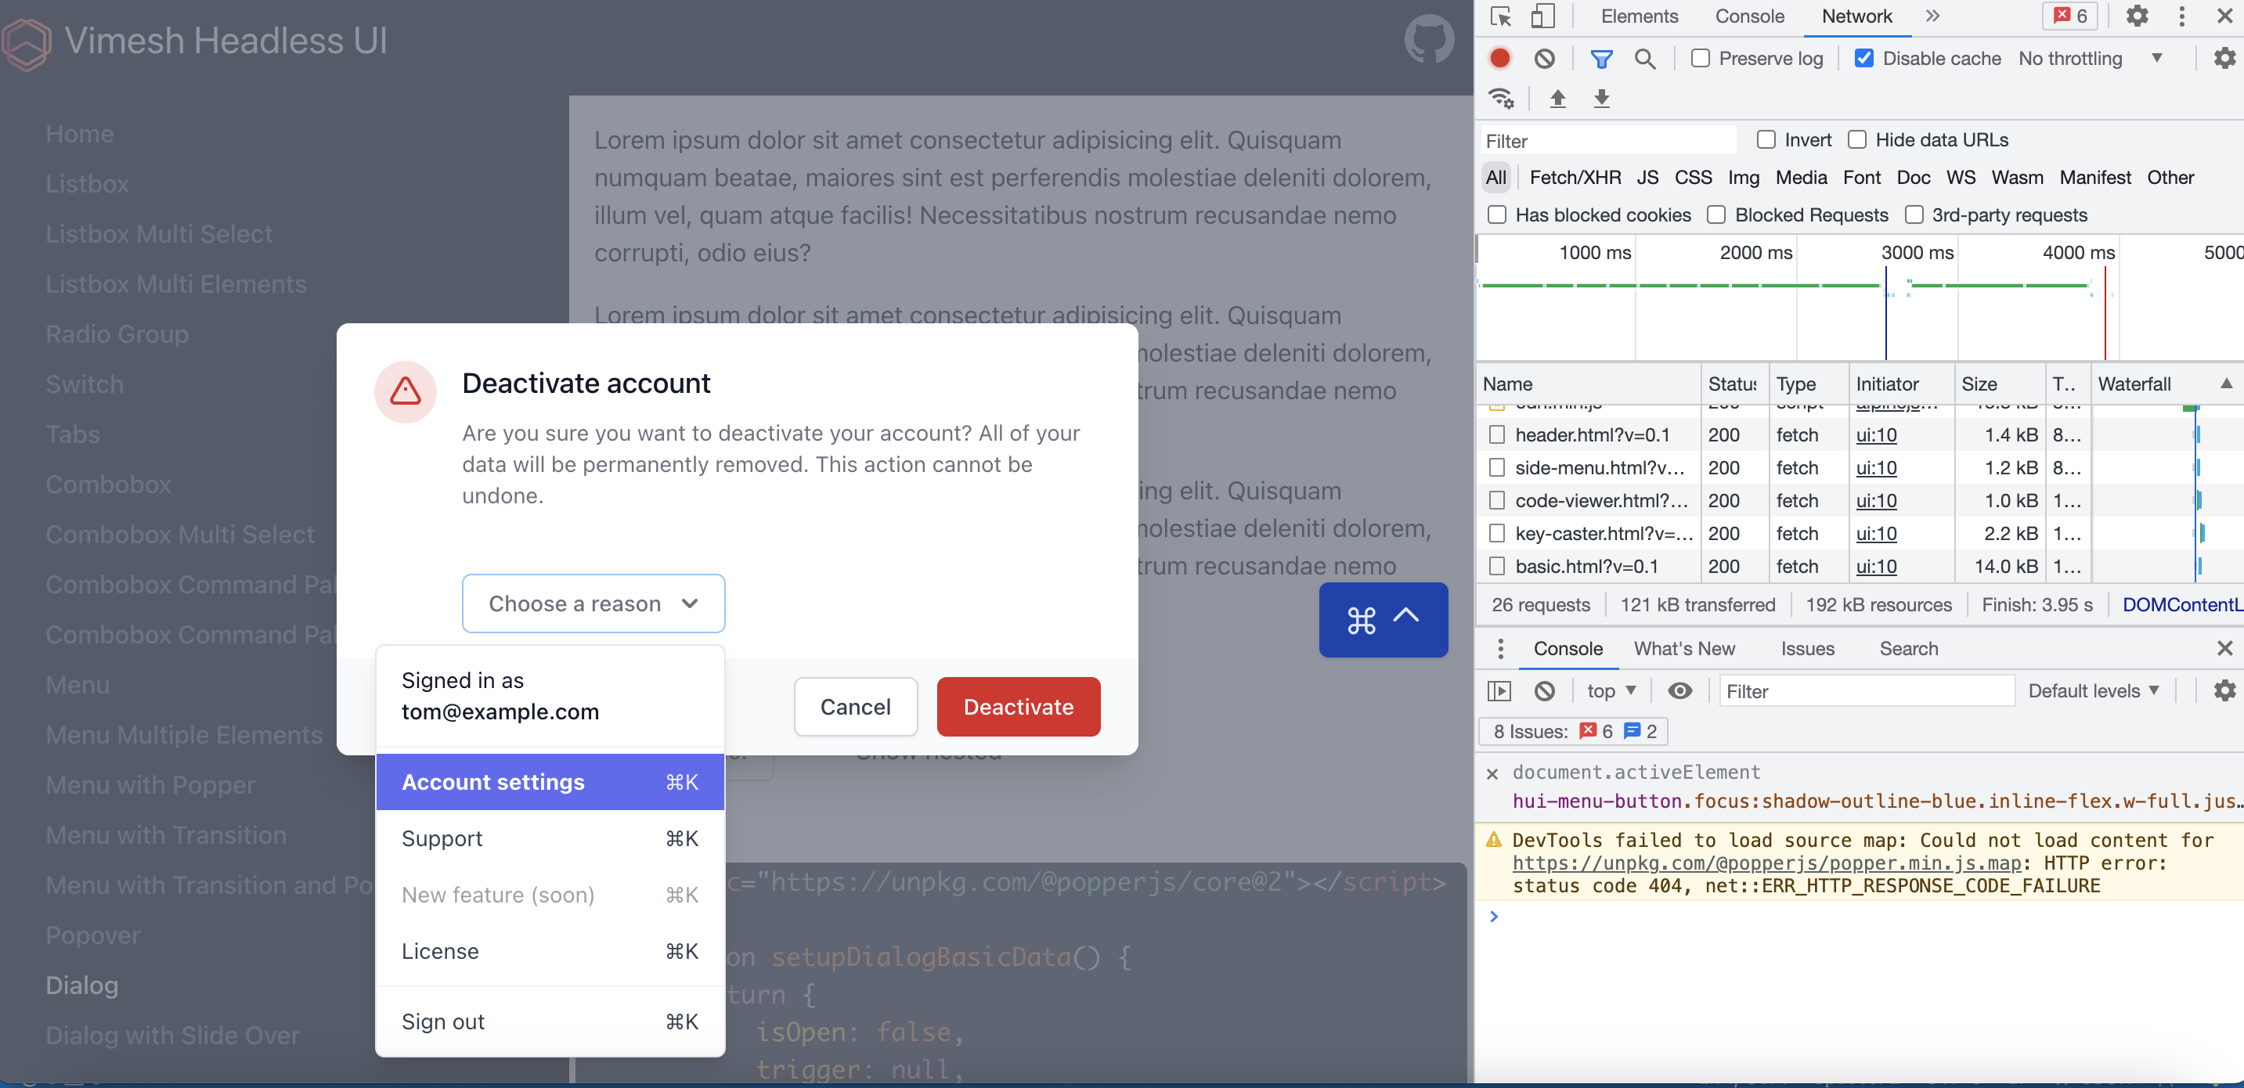The image size is (2244, 1088).
Task: Create live expression via eye icon
Action: tap(1679, 691)
